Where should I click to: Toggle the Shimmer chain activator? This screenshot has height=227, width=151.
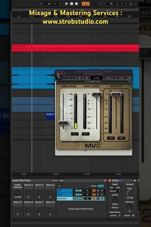[x=94, y=199]
